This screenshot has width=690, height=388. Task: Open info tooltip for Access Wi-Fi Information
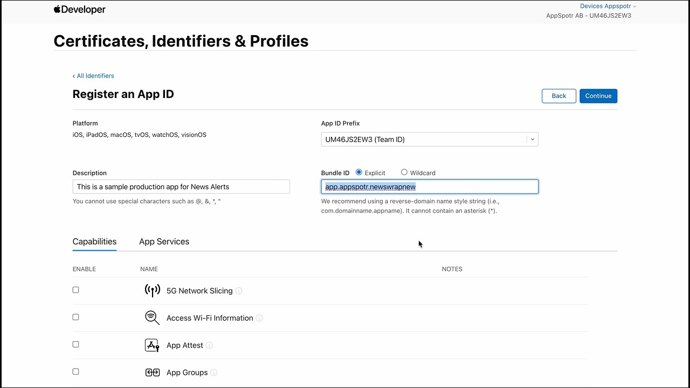[259, 318]
